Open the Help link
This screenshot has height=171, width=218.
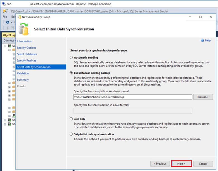pyautogui.click(x=208, y=40)
